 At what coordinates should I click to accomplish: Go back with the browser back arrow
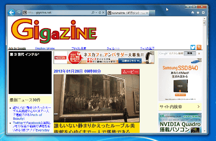click(x=11, y=12)
